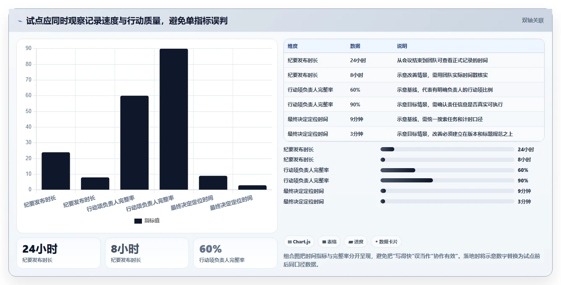Screen dimensions: 561x285
Task: Click the icon inside the 表格 chip
Action: pyautogui.click(x=324, y=242)
